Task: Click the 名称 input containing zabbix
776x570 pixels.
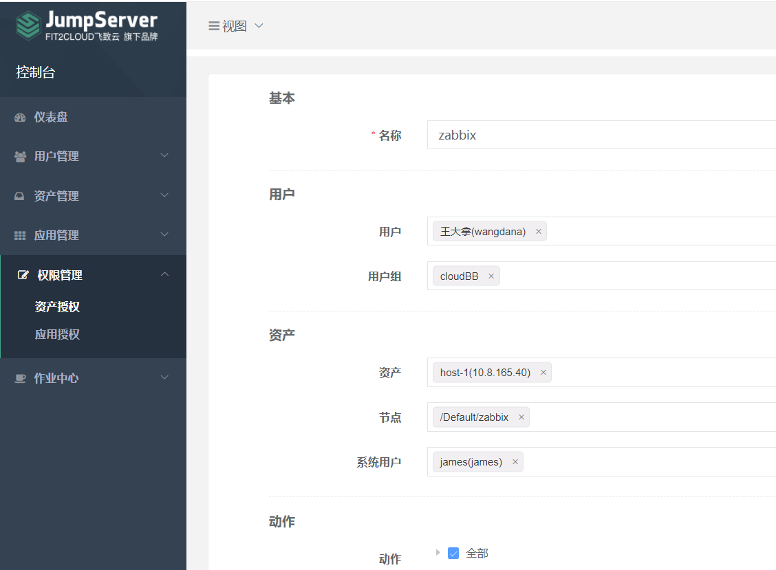Action: point(601,135)
